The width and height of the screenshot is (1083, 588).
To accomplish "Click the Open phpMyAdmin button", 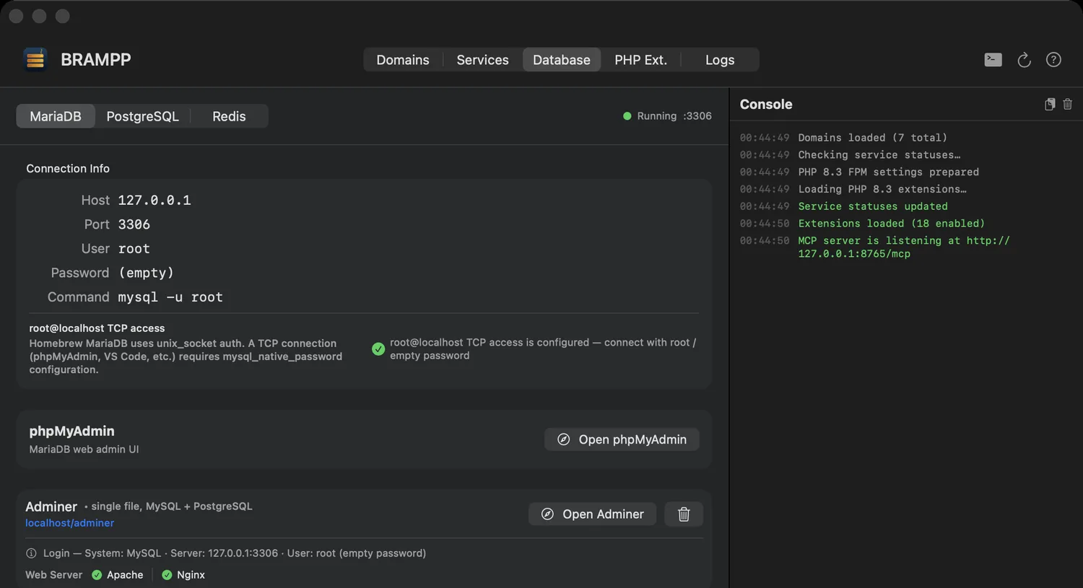I will pyautogui.click(x=622, y=439).
